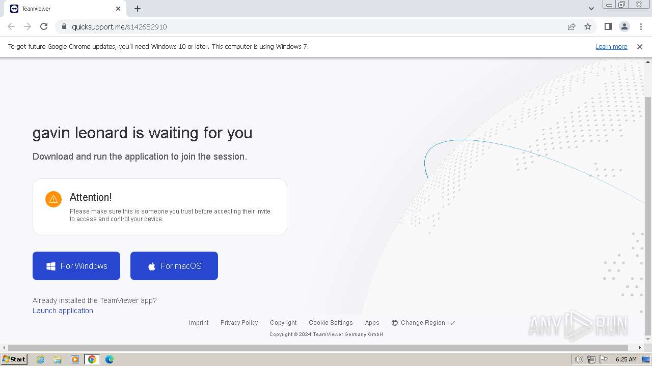Viewport: 652px width, 366px height.
Task: Expand the Change Region dropdown
Action: tap(423, 323)
